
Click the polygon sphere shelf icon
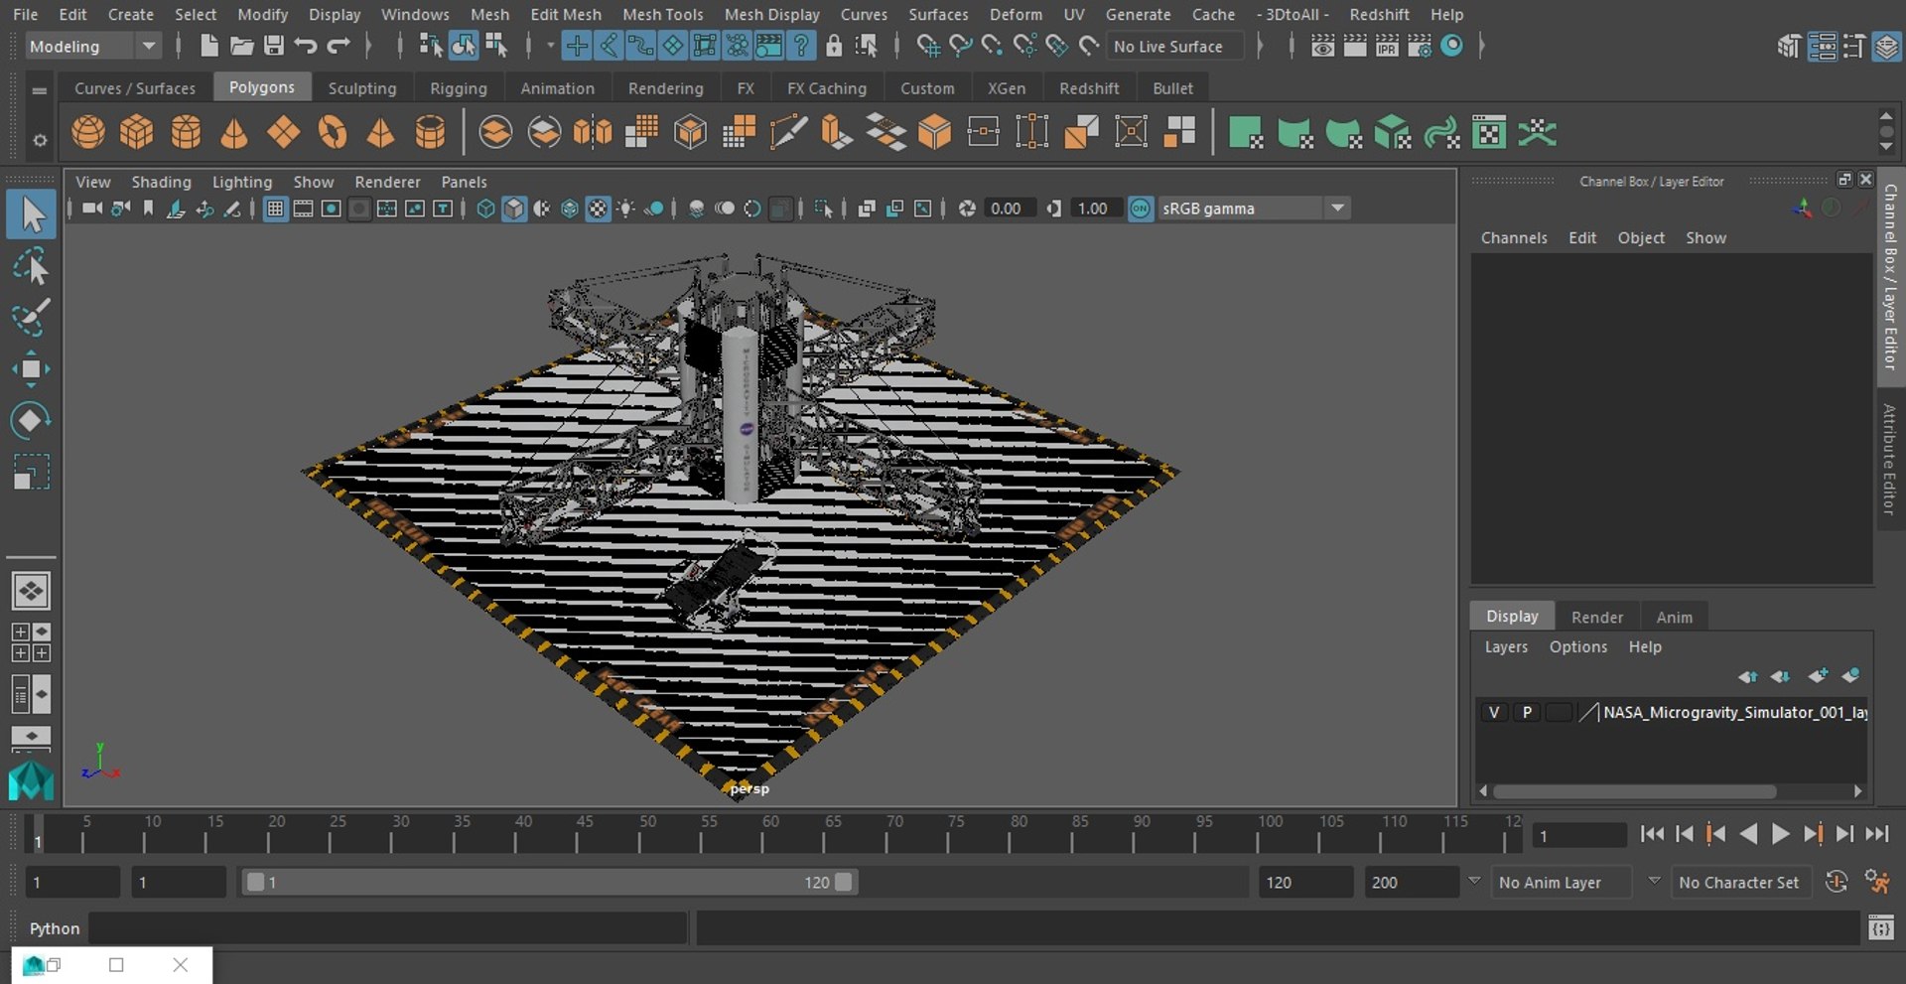point(88,132)
